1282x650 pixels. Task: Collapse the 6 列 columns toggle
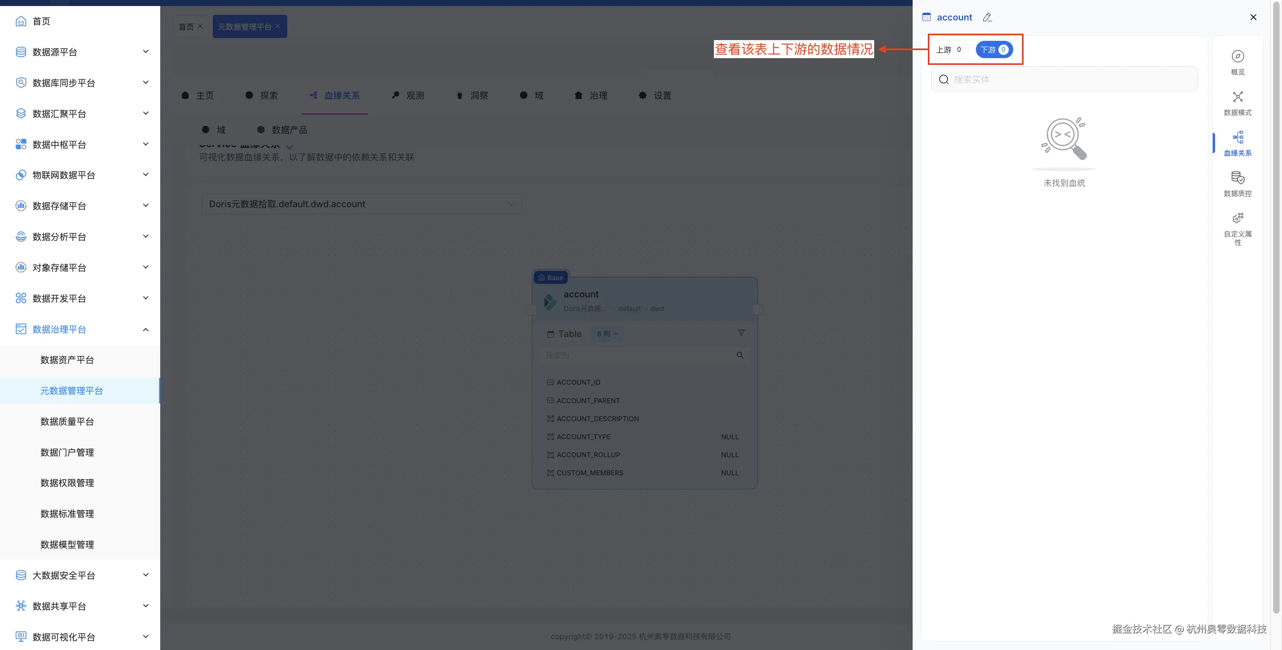607,334
